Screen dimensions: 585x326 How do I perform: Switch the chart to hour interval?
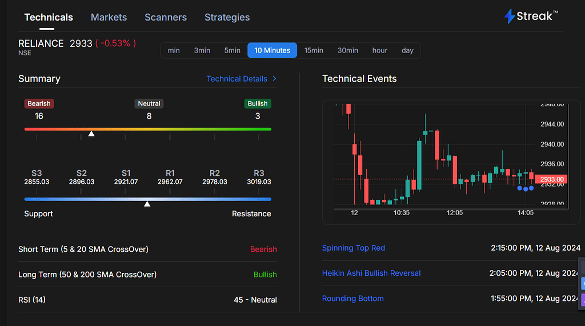(x=379, y=50)
